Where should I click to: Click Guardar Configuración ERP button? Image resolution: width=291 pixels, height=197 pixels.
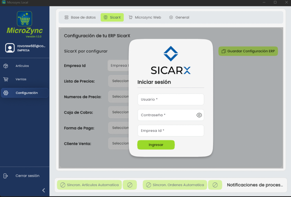tap(248, 51)
